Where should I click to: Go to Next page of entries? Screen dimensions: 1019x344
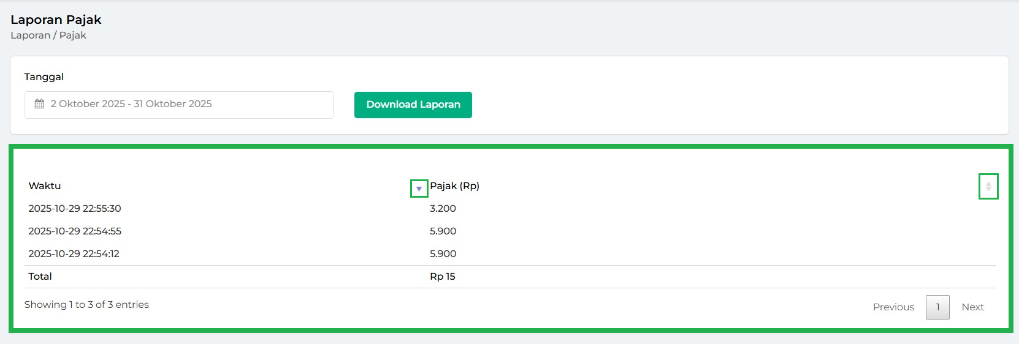972,307
